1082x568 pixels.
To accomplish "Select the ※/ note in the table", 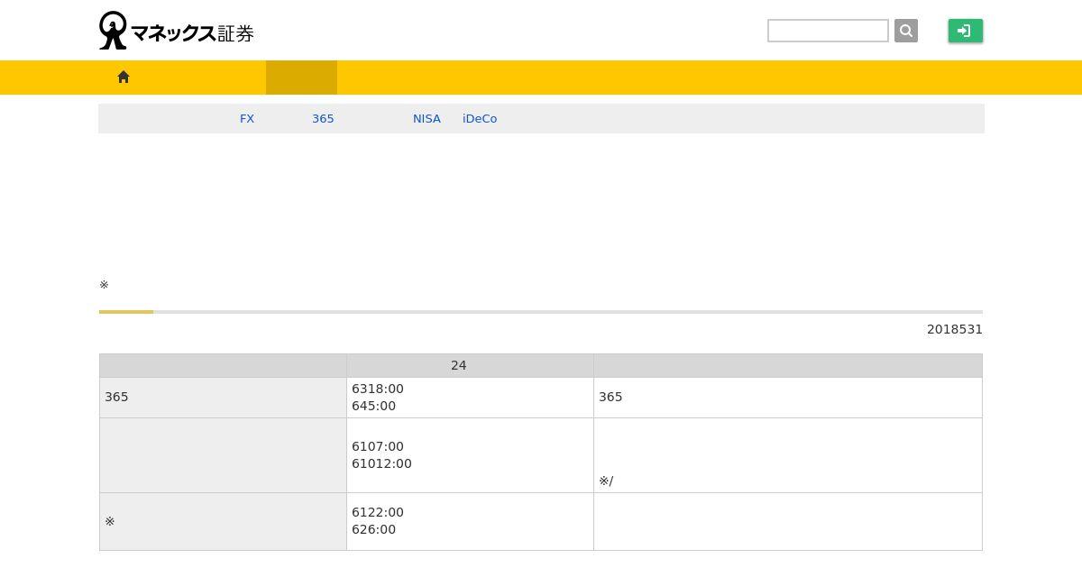I will (x=606, y=481).
